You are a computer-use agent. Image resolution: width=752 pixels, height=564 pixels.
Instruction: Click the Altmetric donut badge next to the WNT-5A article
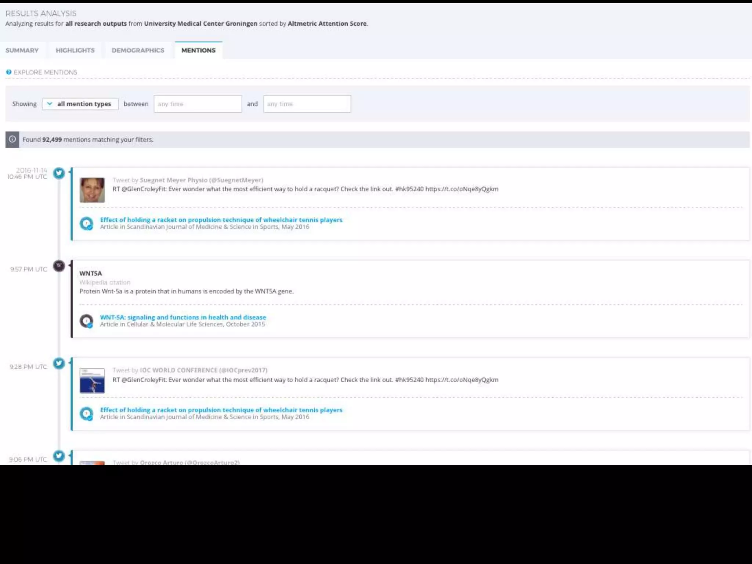coord(87,321)
